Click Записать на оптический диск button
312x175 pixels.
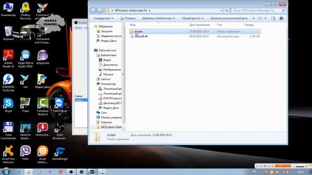click(229, 18)
